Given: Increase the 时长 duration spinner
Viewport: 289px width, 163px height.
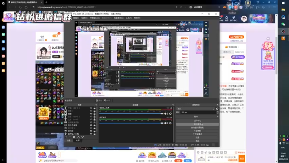Looking at the screenshot, I should coord(217,112).
